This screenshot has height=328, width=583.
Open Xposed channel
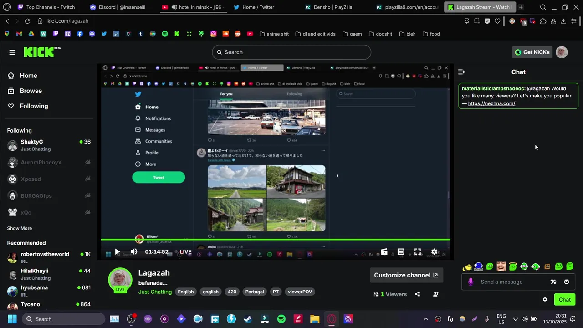[49, 179]
